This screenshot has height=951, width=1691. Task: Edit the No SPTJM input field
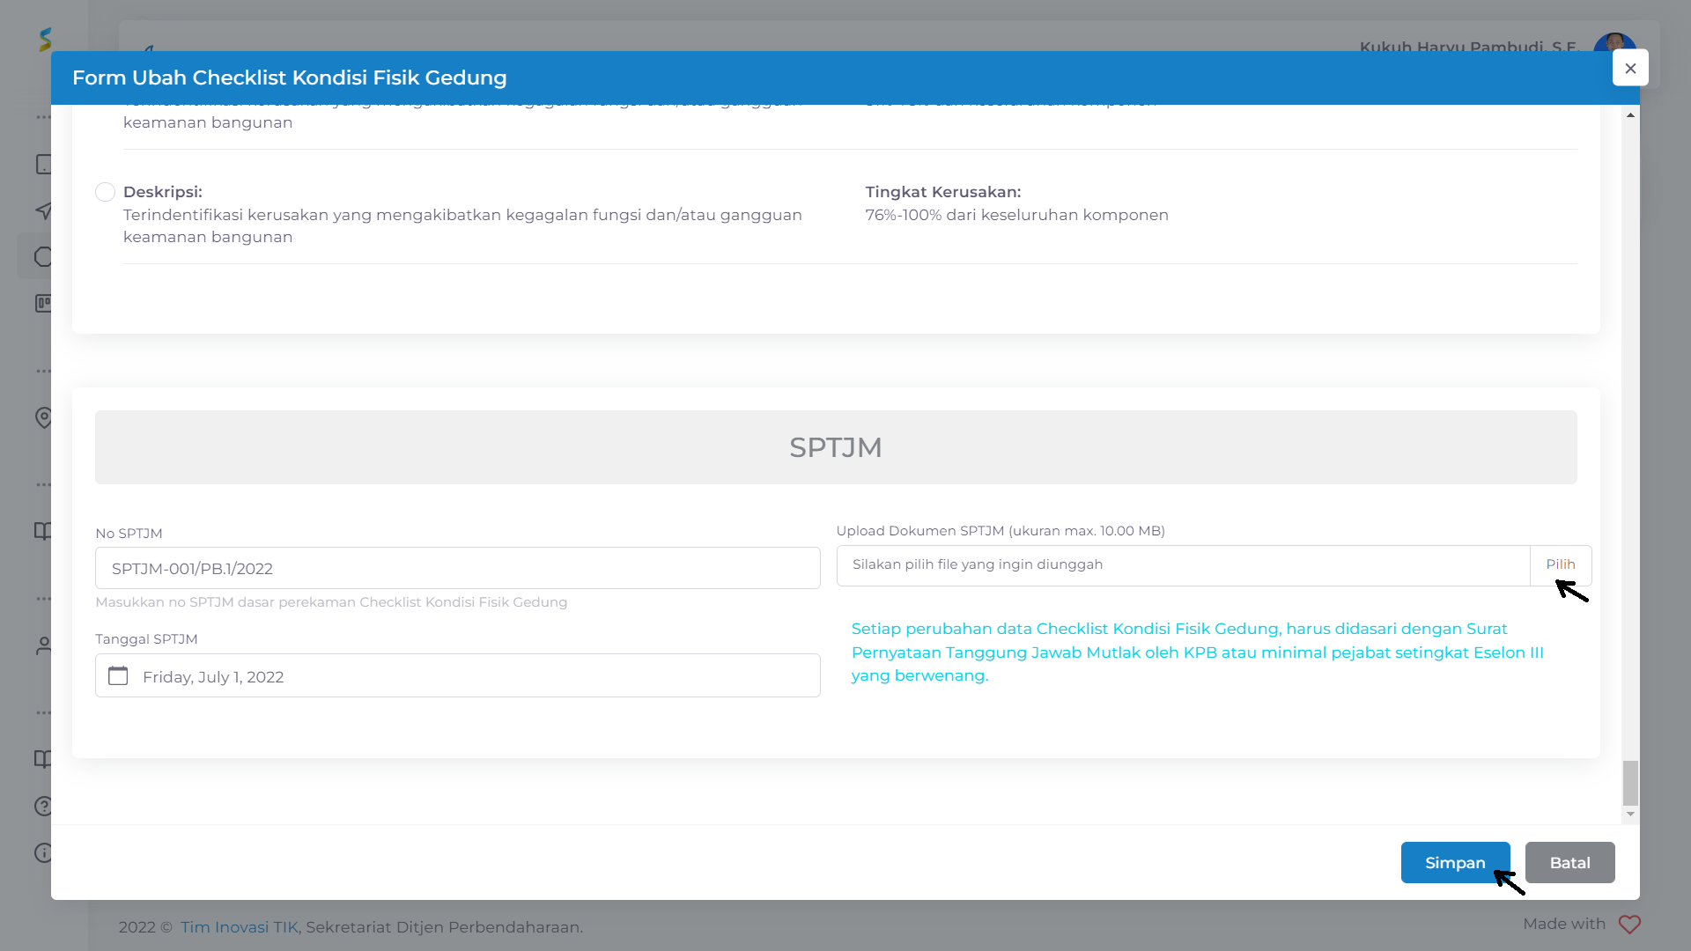point(457,568)
